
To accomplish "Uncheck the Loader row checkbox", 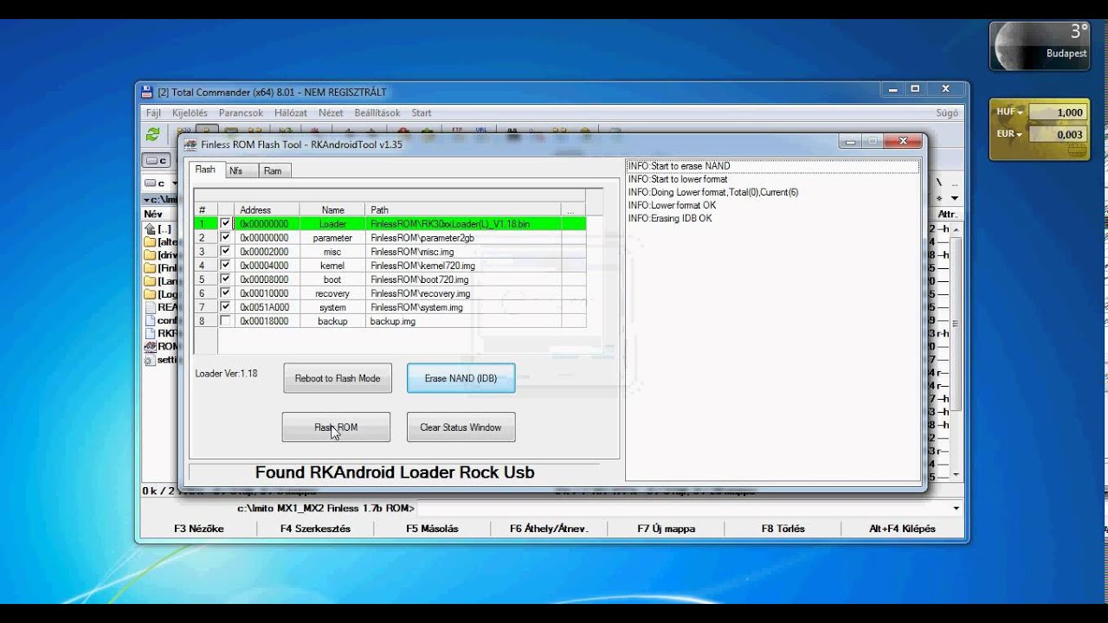I will tap(226, 223).
